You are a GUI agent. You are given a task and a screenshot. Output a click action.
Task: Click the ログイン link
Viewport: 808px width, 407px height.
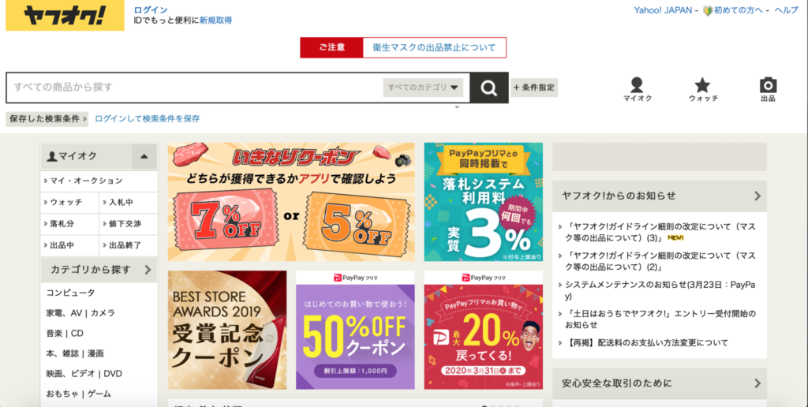[x=151, y=9]
